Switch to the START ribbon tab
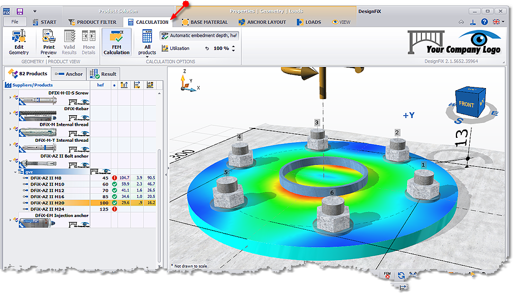513x294 pixels. click(44, 22)
